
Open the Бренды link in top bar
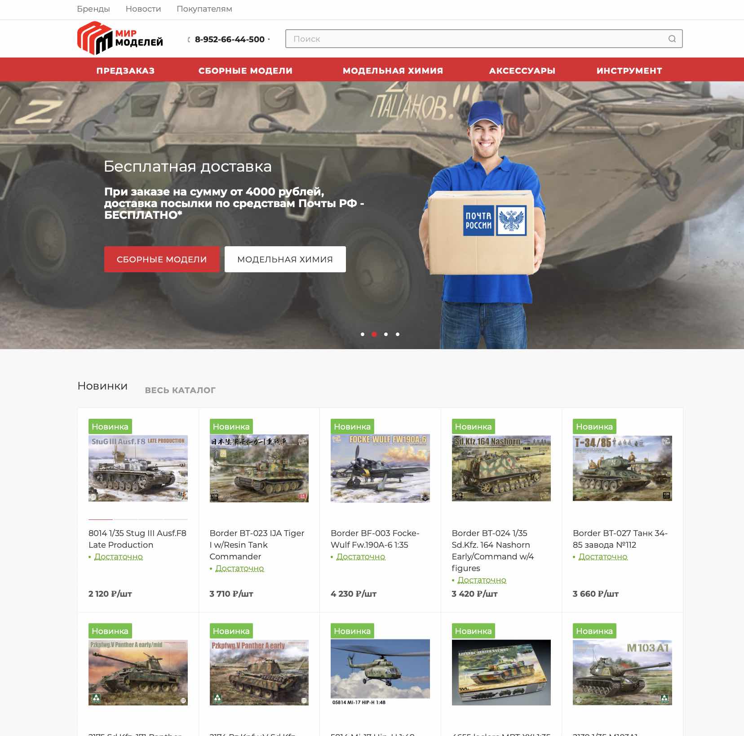(x=93, y=9)
